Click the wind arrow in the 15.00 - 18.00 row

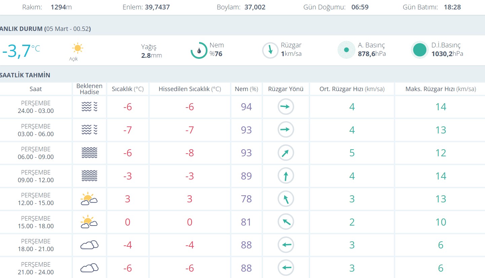[286, 222]
